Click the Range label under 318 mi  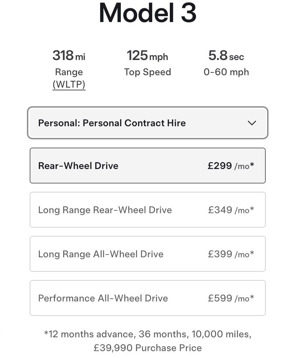[x=69, y=72]
